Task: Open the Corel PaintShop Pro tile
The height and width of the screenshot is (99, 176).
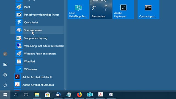Action: click(x=78, y=10)
